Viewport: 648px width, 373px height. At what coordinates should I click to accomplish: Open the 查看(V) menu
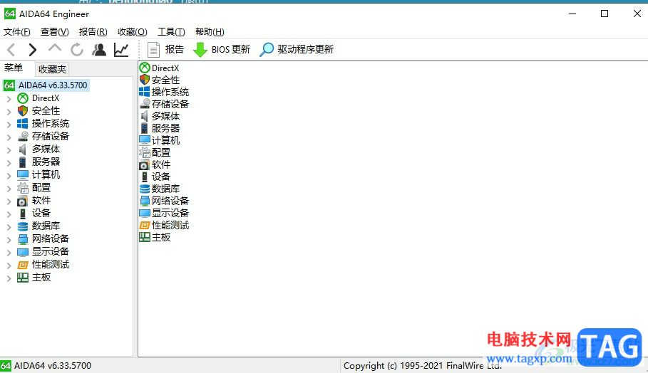[55, 32]
